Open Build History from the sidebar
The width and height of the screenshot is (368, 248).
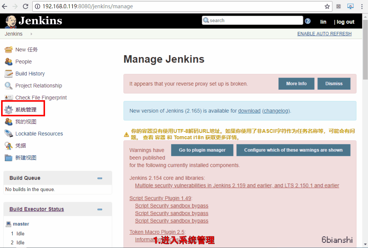30,74
